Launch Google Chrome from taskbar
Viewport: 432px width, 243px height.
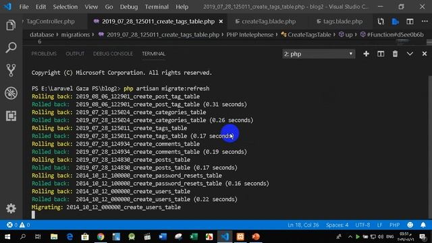click(x=101, y=237)
